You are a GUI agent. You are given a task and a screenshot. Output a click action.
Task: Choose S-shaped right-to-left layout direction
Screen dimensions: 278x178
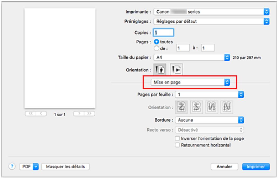coord(196,107)
